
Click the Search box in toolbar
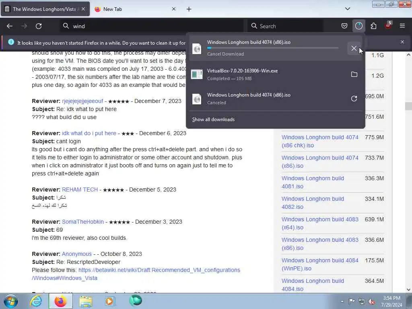click(285, 26)
